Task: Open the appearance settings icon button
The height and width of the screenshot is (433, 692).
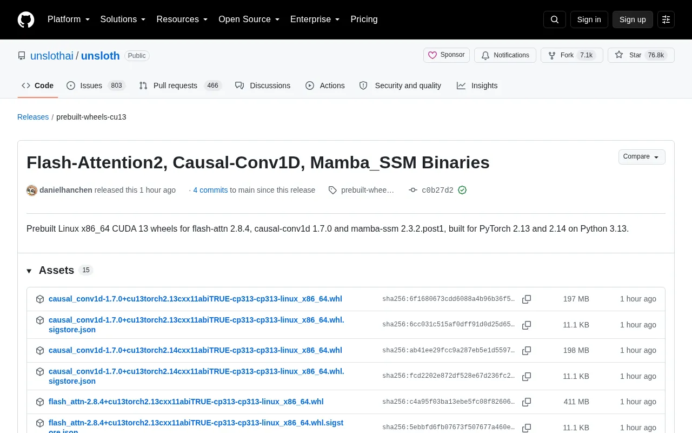Action: click(x=666, y=19)
